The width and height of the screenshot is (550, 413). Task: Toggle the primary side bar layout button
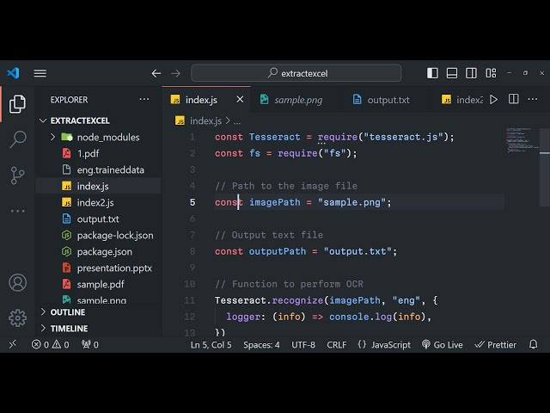pyautogui.click(x=432, y=73)
